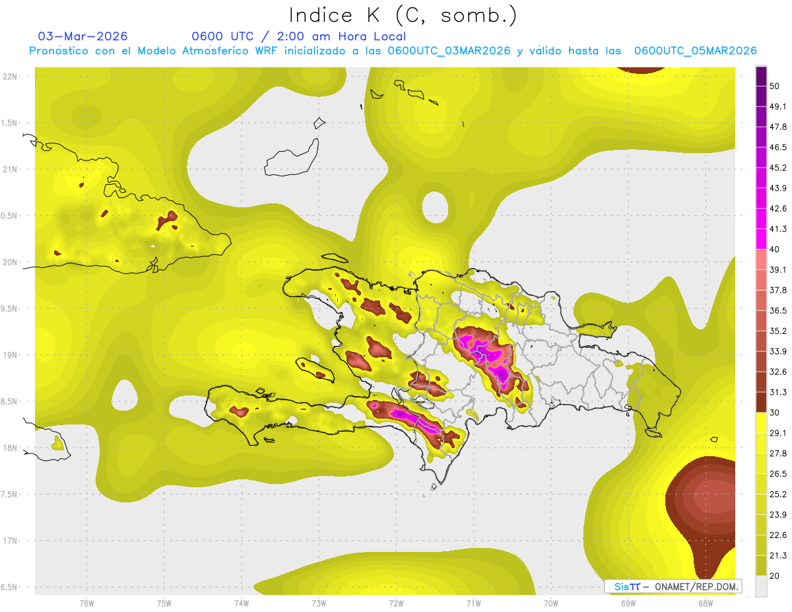The height and width of the screenshot is (612, 792).
Task: Click the "0.5N" latitude axis label
Action: pyautogui.click(x=9, y=216)
